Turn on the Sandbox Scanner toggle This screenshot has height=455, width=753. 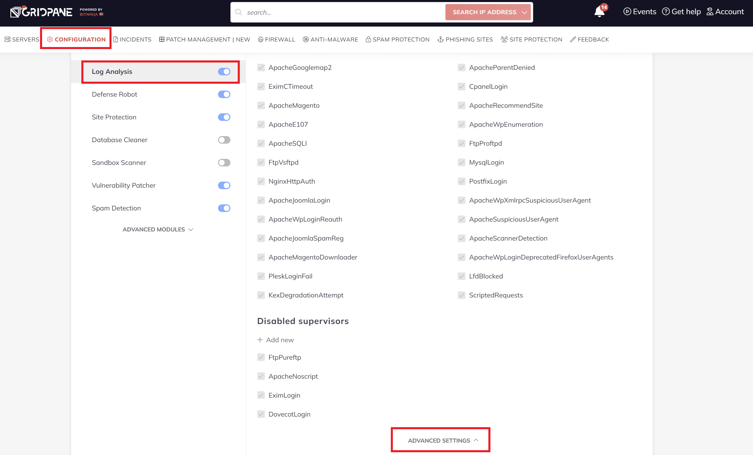[224, 163]
